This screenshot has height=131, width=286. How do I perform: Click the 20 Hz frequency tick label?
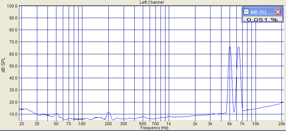(22, 124)
